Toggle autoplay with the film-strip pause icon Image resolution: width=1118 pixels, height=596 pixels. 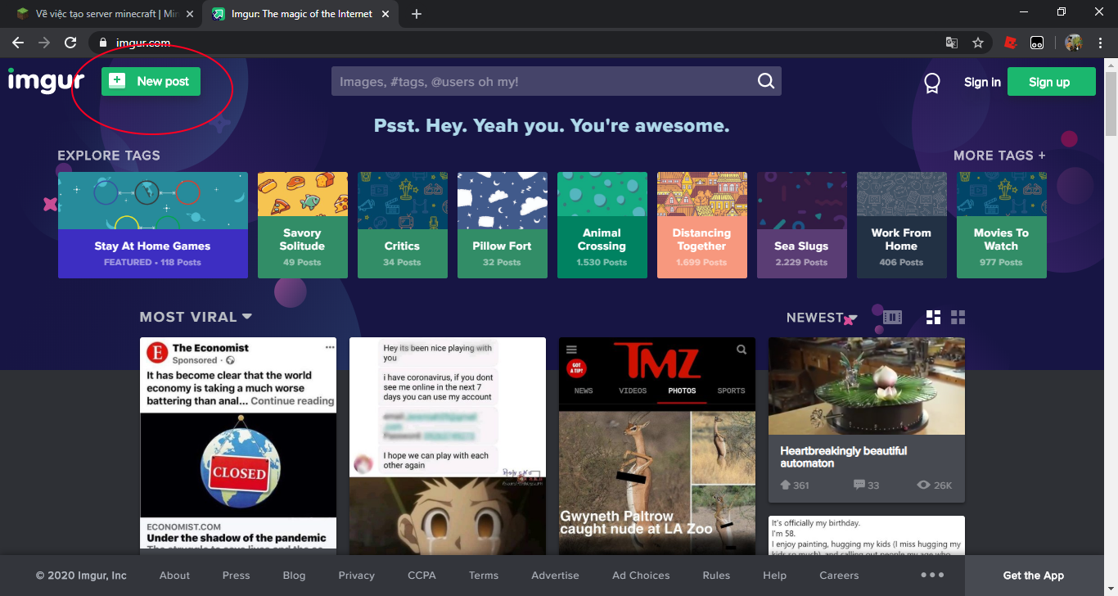coord(892,317)
